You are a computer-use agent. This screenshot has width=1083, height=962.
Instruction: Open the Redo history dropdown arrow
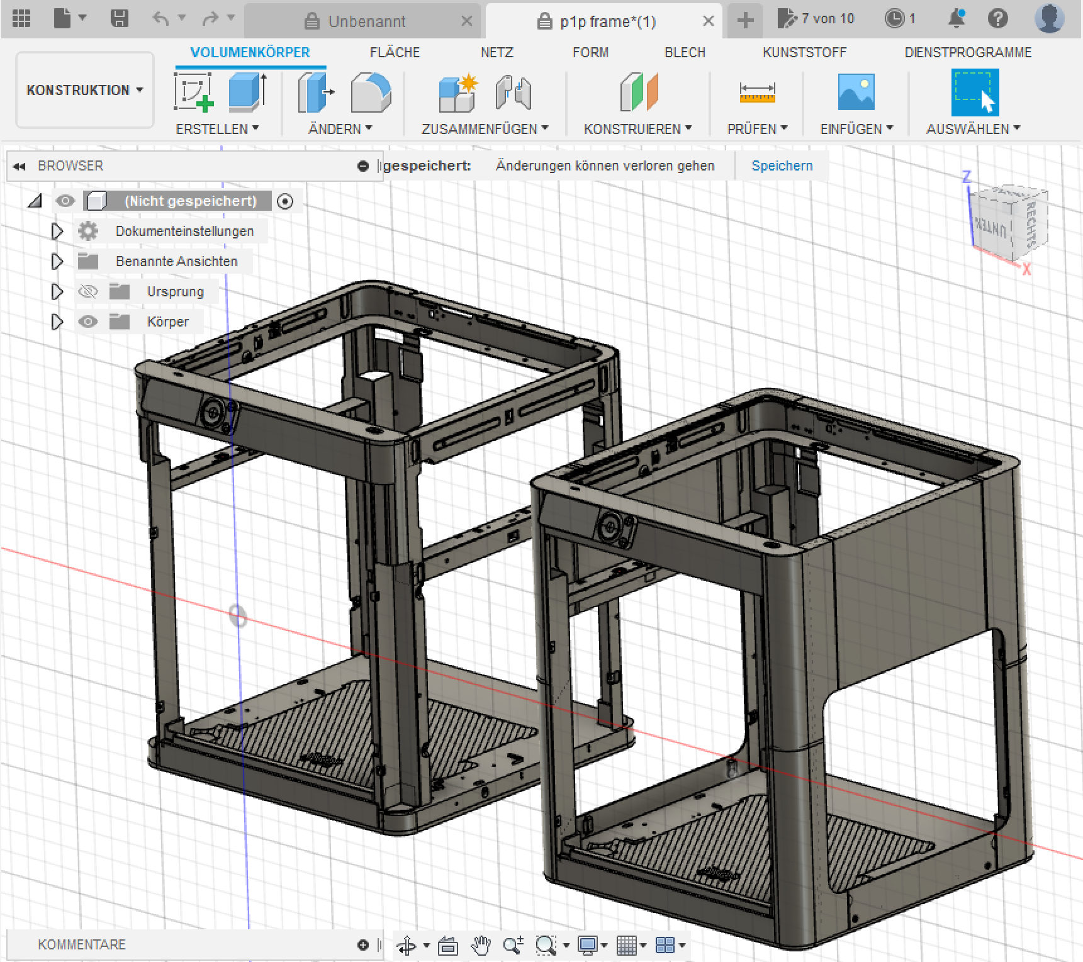[230, 18]
